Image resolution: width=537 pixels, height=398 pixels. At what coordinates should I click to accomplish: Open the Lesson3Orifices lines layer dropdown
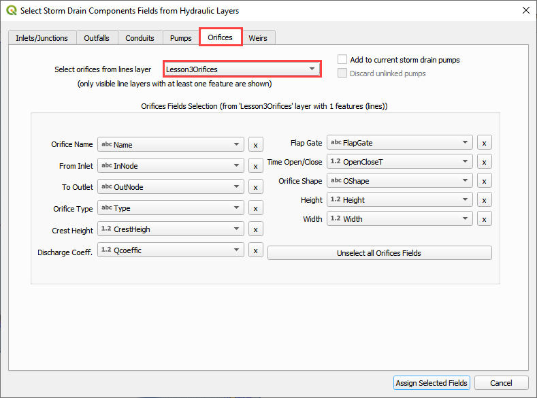point(242,69)
